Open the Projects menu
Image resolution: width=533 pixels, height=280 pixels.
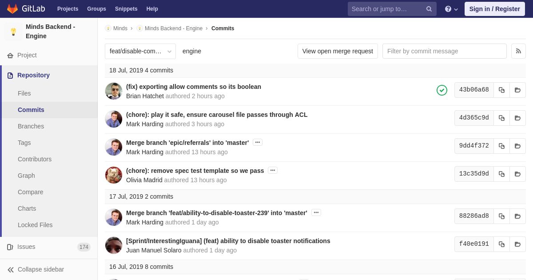point(68,9)
